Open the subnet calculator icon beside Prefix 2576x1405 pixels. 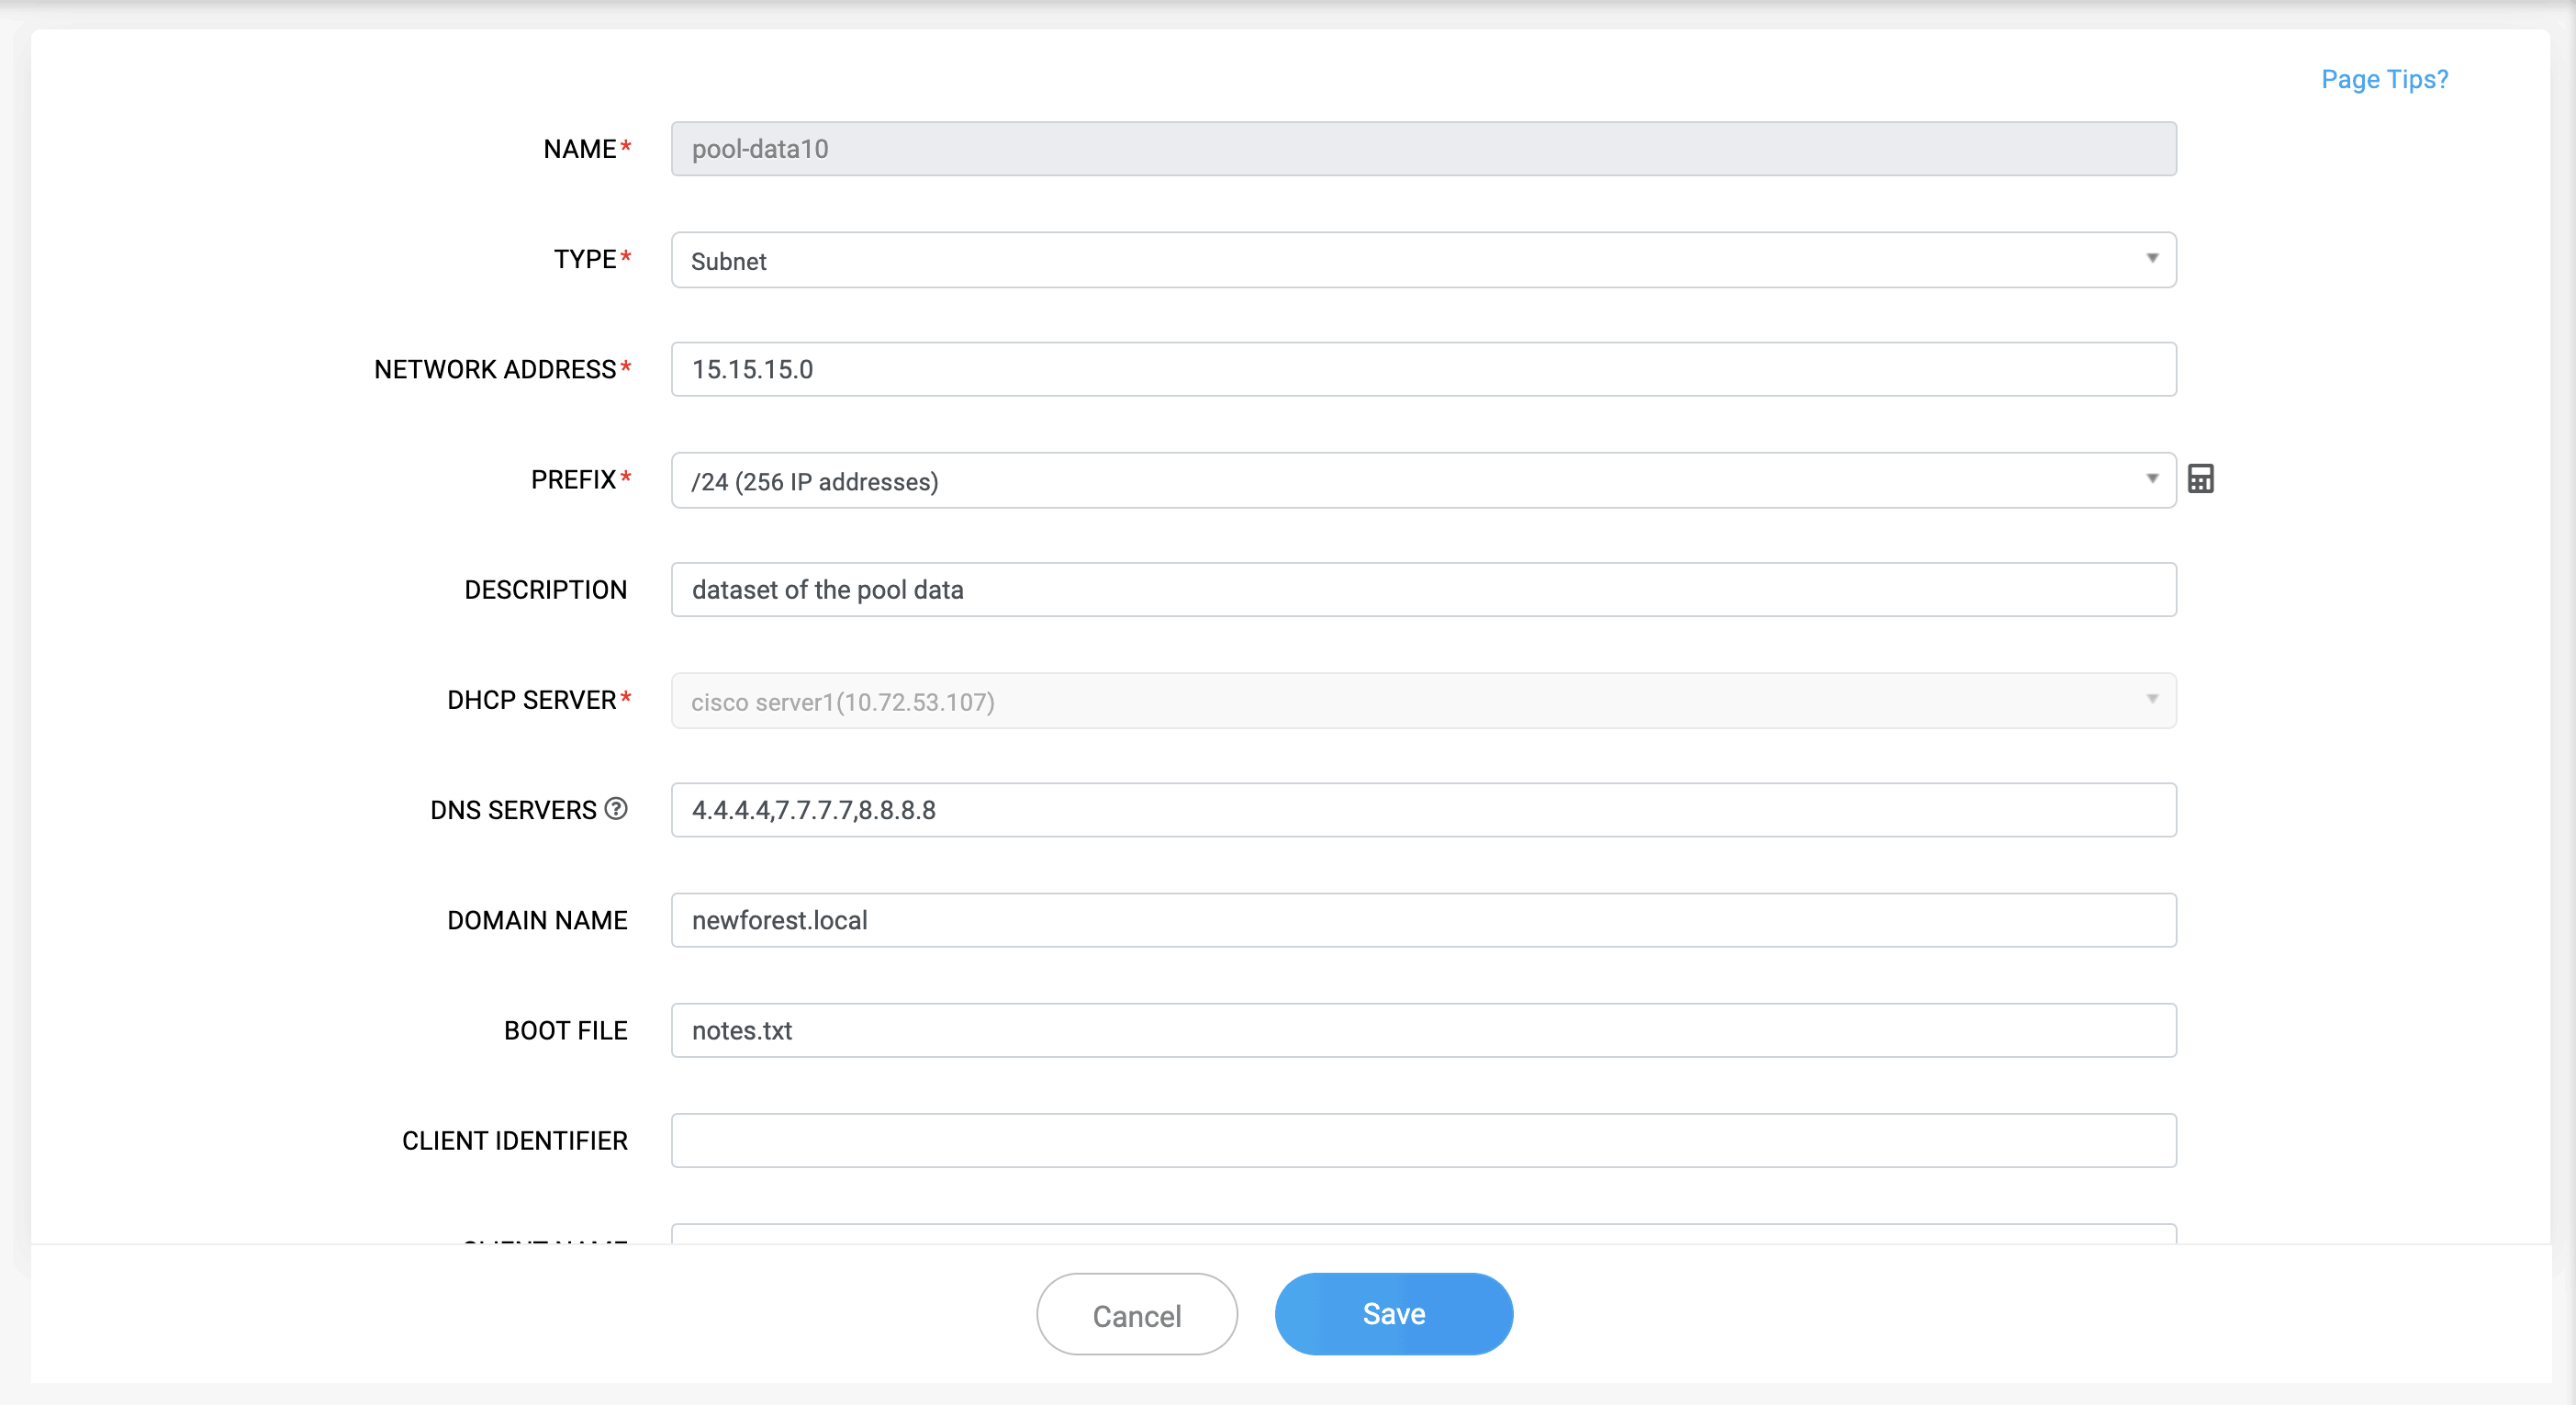[2200, 479]
